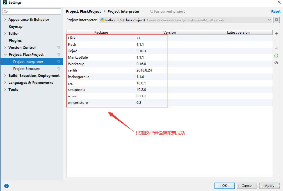Click the green Conda environment circle icon
283x191 pixels.
click(276, 56)
